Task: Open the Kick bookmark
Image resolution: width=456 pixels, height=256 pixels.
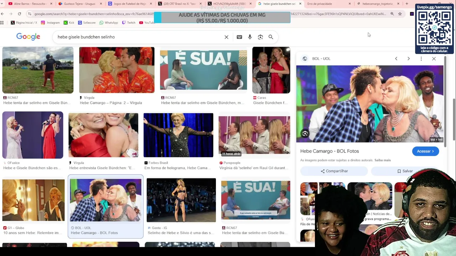Action: (69, 22)
